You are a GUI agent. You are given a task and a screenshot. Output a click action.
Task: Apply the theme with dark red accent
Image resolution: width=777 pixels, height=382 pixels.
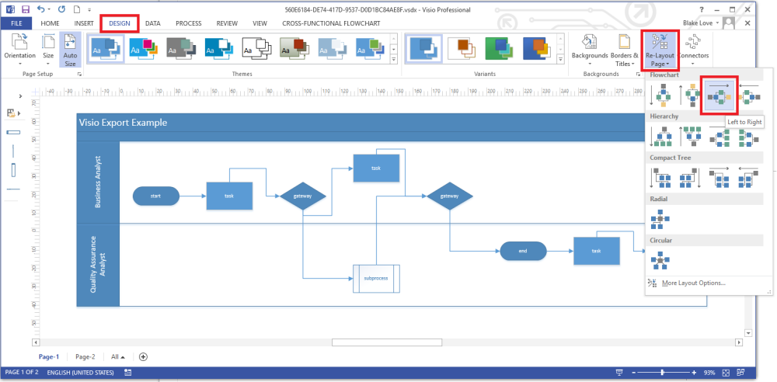(x=294, y=48)
